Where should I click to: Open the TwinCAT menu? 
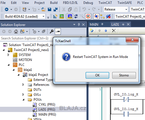[105, 3]
